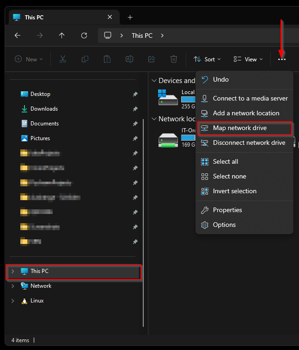Open Pictures in the sidebar
Image resolution: width=299 pixels, height=350 pixels.
(40, 138)
